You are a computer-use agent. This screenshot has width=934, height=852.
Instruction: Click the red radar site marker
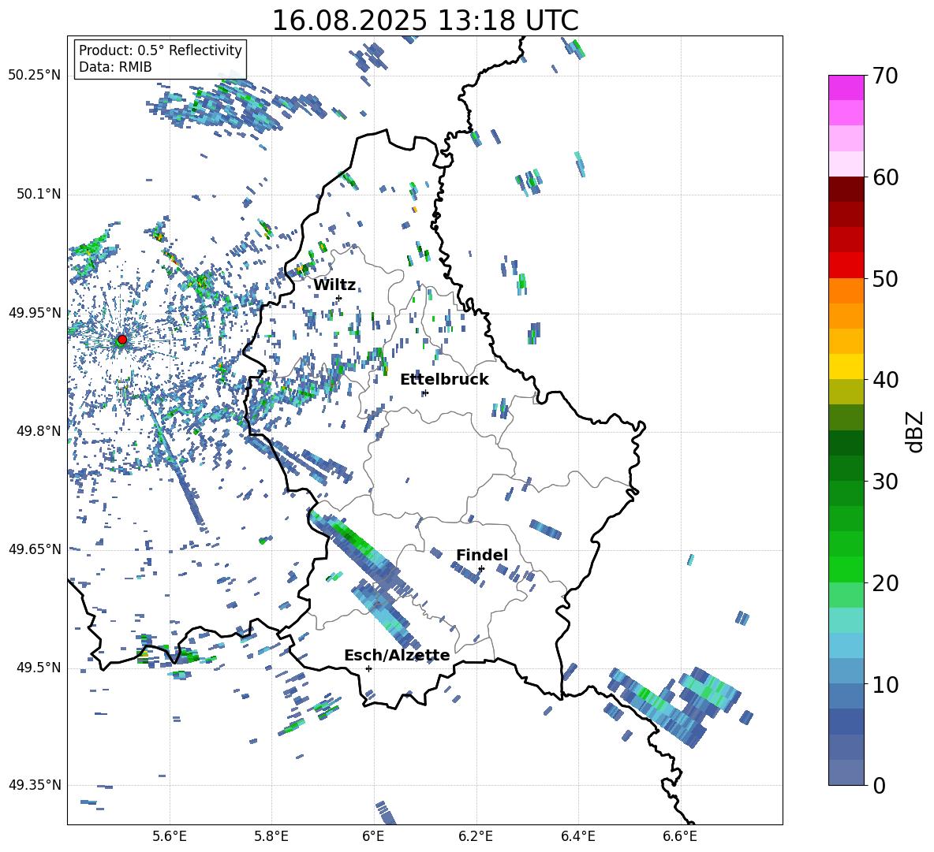click(122, 340)
